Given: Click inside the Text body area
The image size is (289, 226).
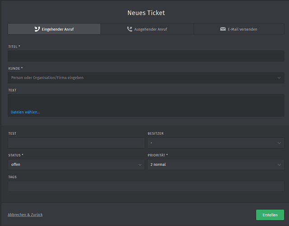Looking at the screenshot, I should [146, 101].
